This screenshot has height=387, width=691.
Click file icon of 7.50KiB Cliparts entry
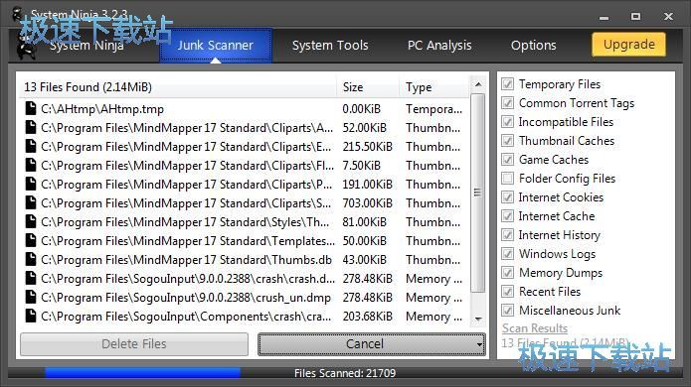(31, 165)
